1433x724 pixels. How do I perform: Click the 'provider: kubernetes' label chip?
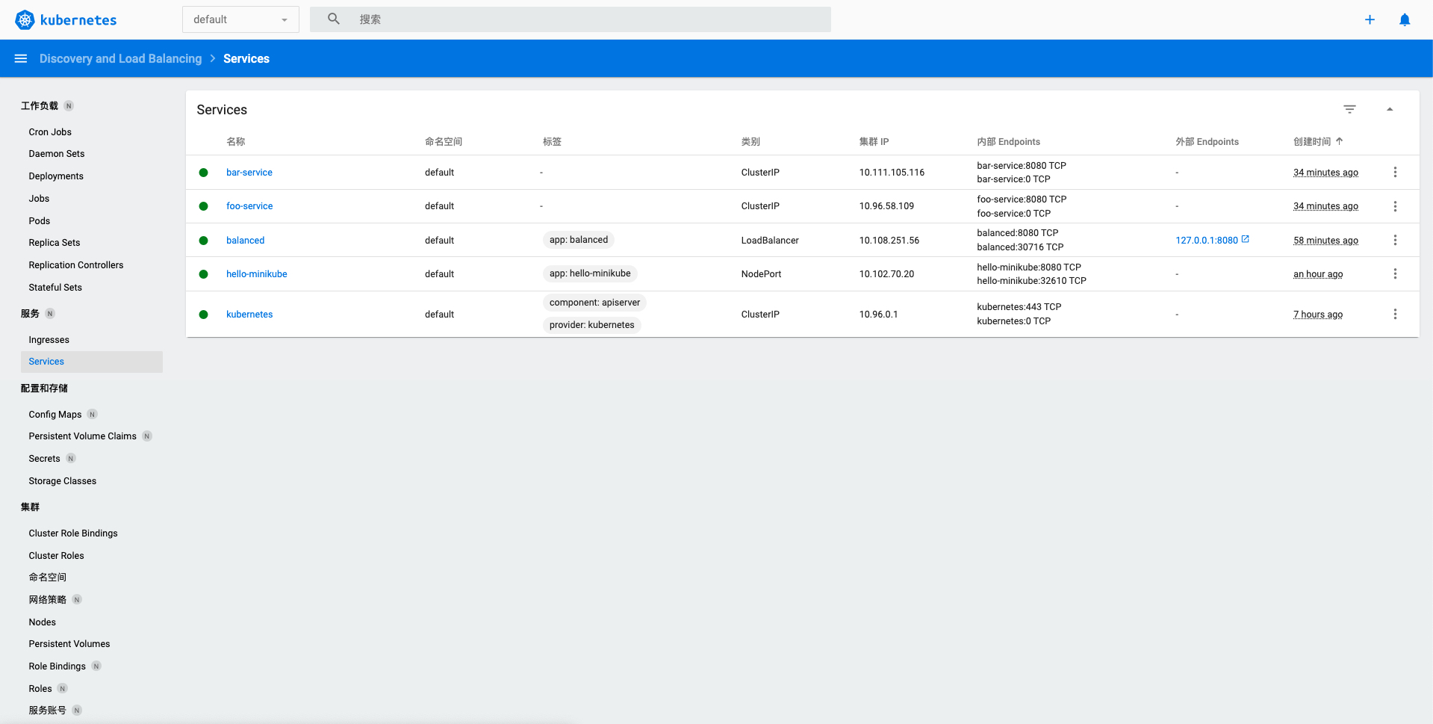pos(591,325)
